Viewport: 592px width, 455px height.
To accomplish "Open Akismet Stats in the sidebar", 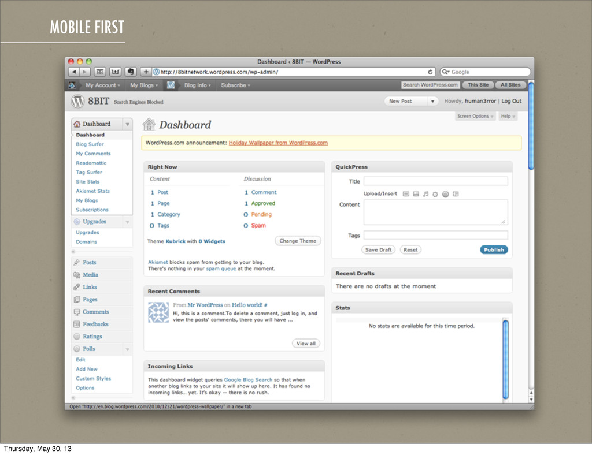I will 93,191.
